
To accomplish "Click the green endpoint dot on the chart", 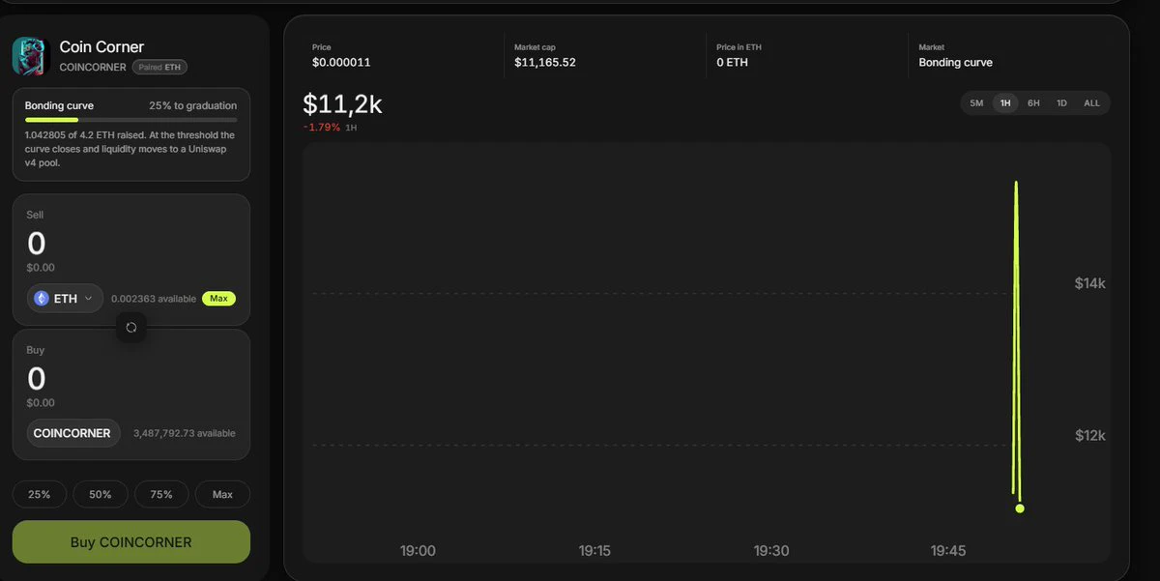I will [x=1020, y=508].
